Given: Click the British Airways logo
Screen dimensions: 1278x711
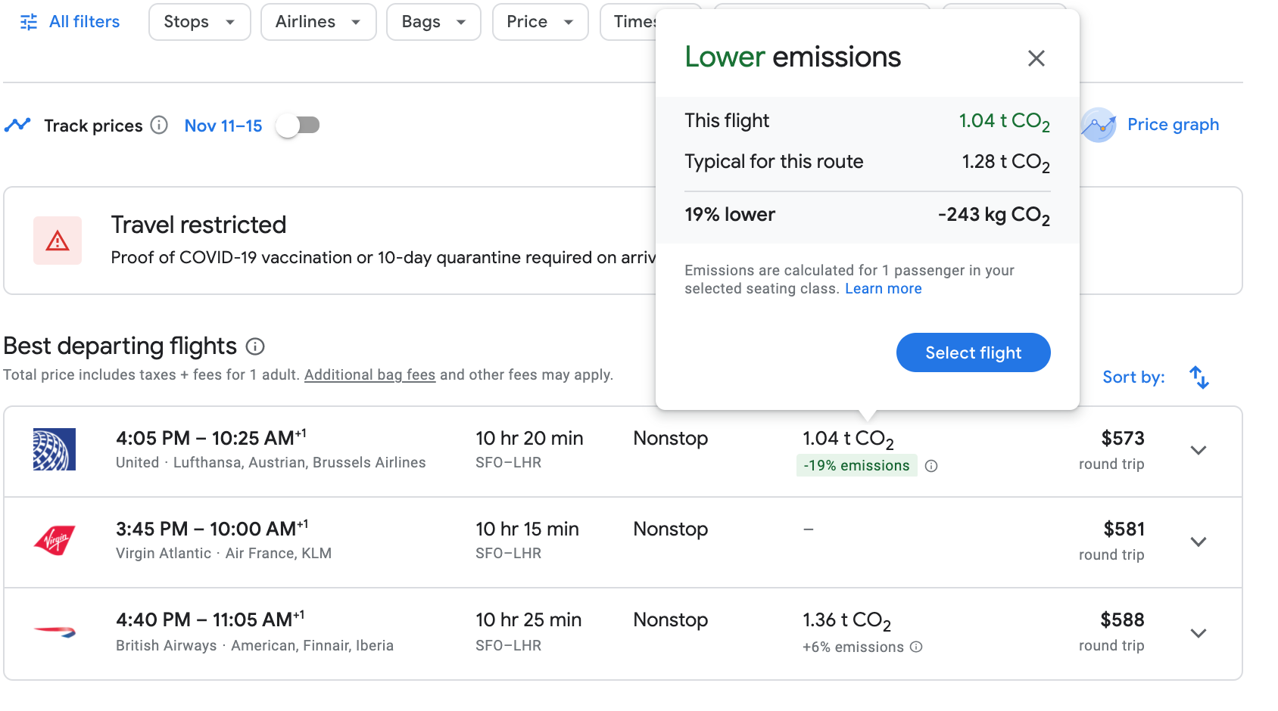Looking at the screenshot, I should point(55,631).
